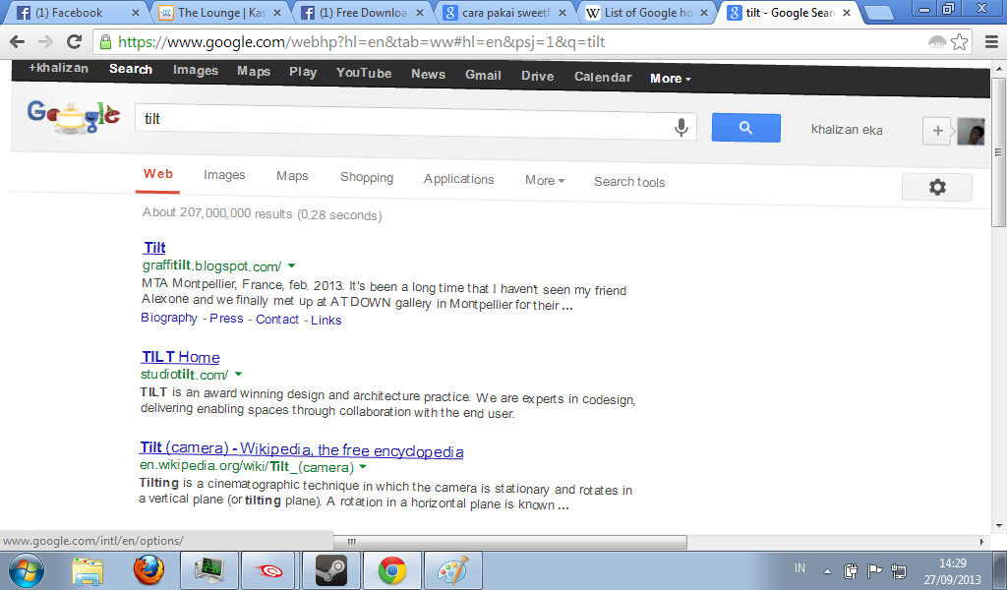Click the blue magnifier search button
This screenshot has width=1007, height=590.
(746, 128)
